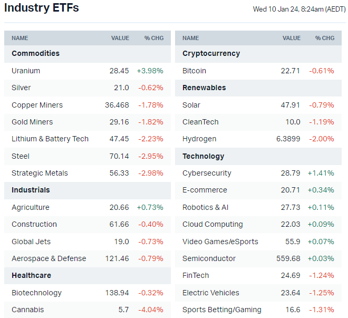Click Lithium & Battery Tech ETF
348x318 pixels.
point(50,139)
